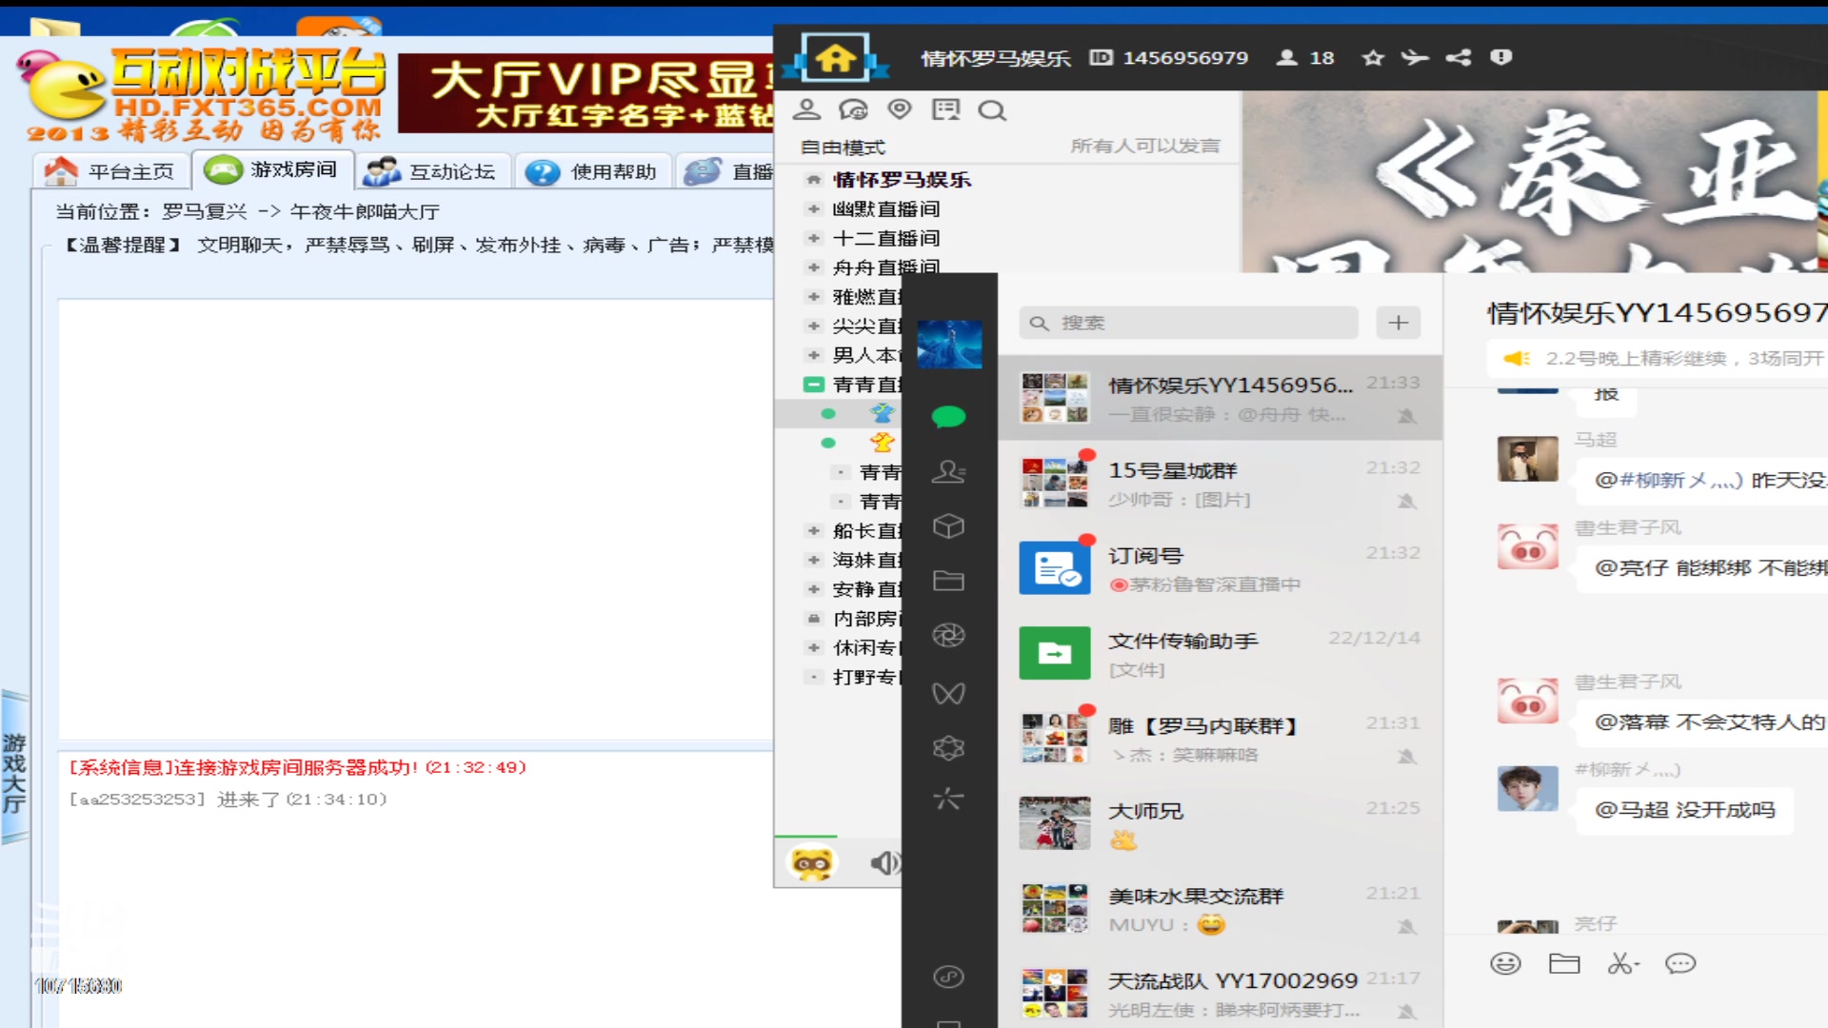The height and width of the screenshot is (1028, 1828).
Task: Toggle the mute bell on 天流战队 YY17002969
Action: 1407,1013
